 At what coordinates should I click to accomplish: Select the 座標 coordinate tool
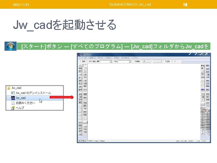pyautogui.click(x=80, y=131)
